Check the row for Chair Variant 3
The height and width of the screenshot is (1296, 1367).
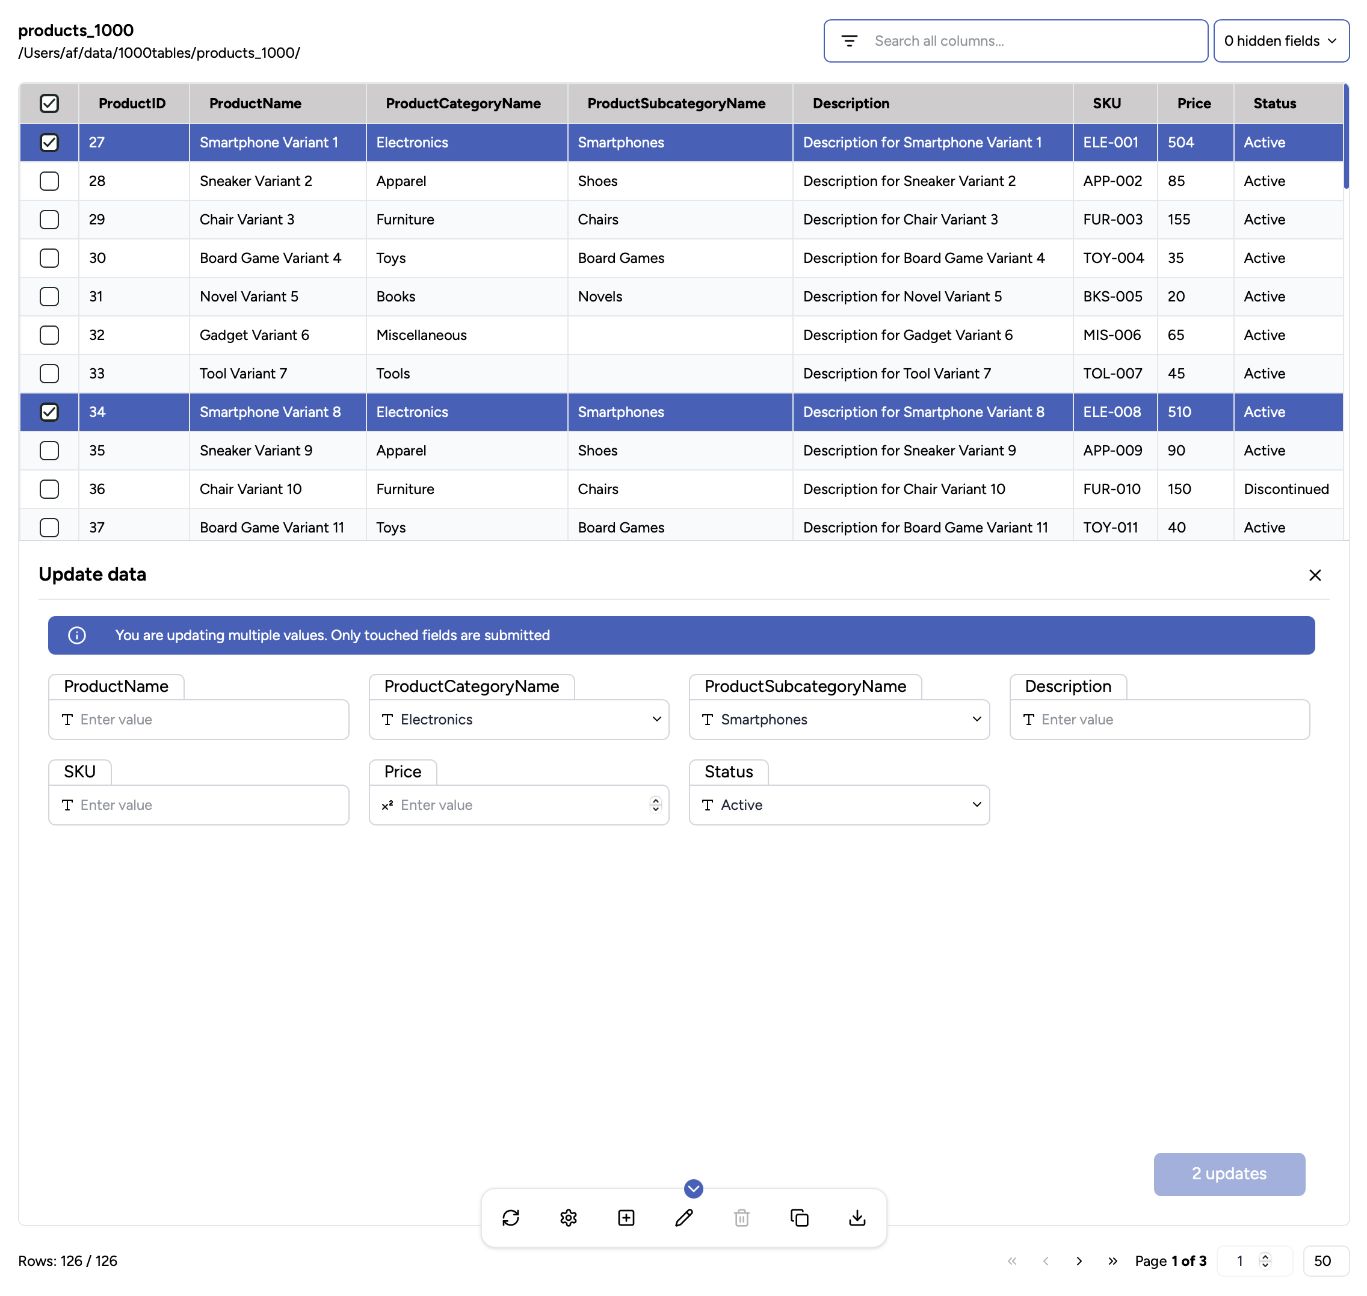pos(49,220)
